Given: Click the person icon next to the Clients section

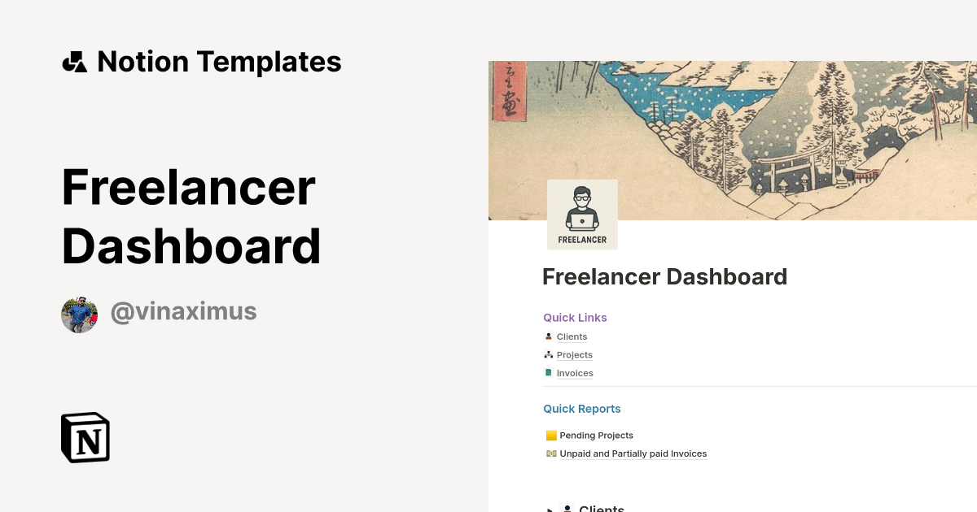Looking at the screenshot, I should click(x=568, y=508).
